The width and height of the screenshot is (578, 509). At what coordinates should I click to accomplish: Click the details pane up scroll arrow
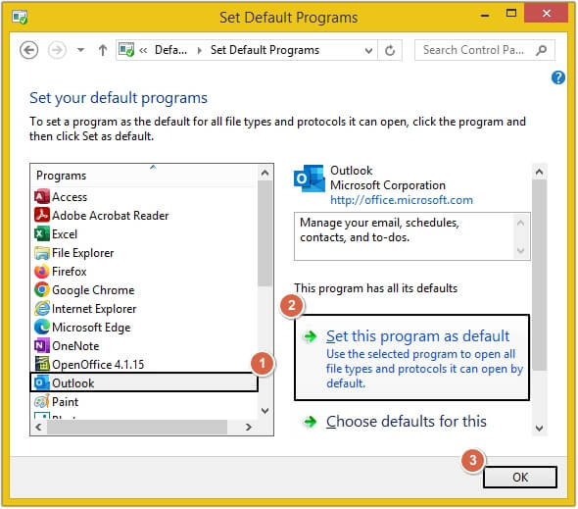539,172
